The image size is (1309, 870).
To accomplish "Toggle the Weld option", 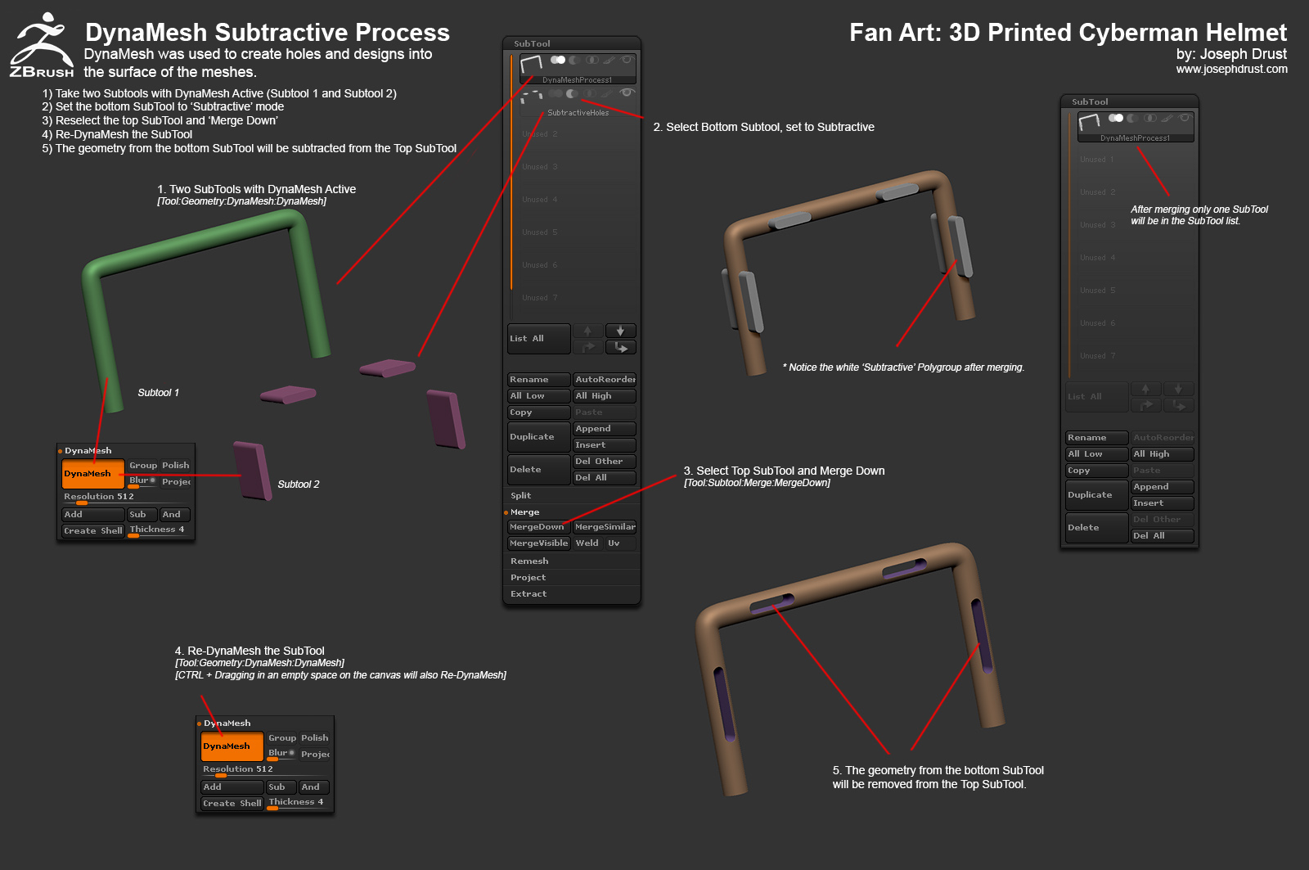I will (587, 543).
